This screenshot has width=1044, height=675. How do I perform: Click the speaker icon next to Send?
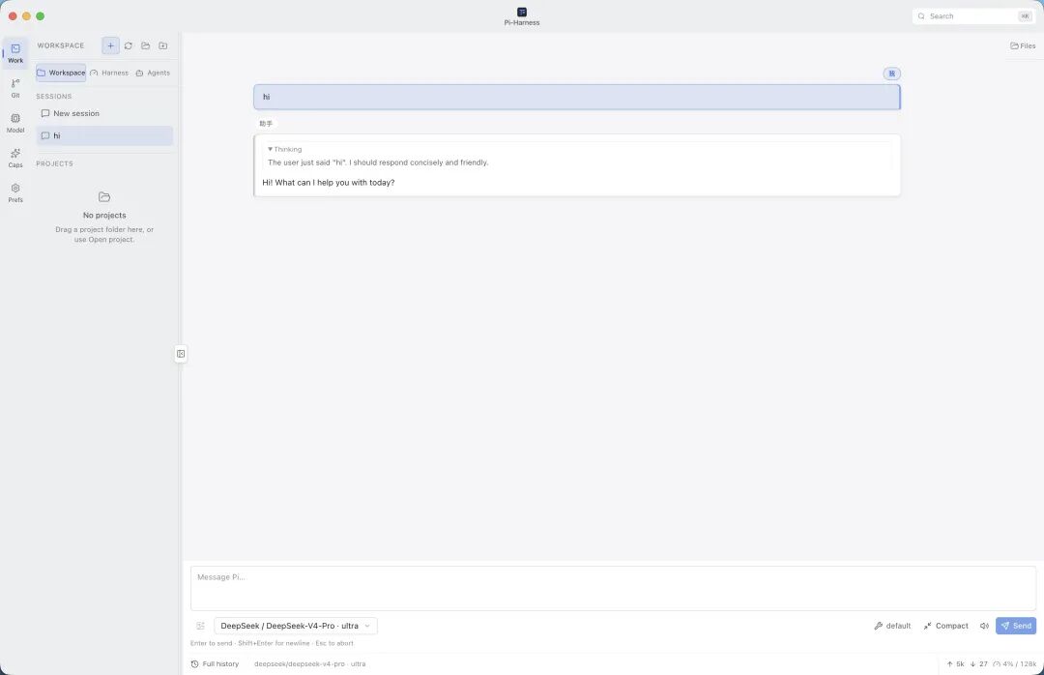point(984,626)
